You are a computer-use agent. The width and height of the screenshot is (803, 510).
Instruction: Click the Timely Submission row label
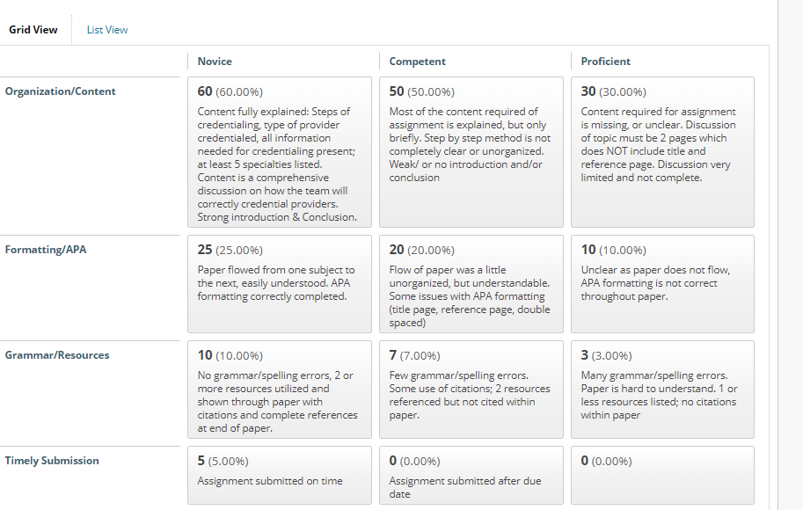(52, 461)
